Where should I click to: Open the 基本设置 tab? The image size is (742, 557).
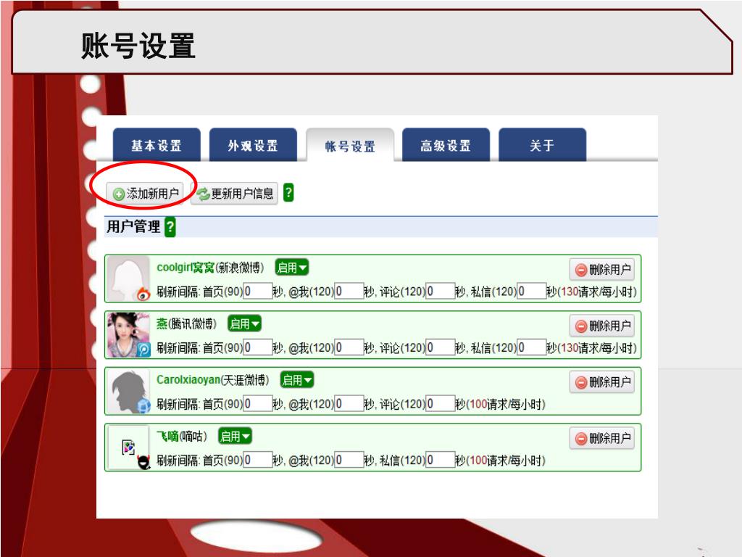[157, 145]
